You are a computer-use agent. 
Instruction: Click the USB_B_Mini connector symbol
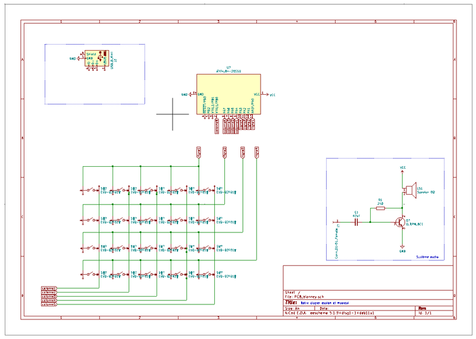pos(95,59)
